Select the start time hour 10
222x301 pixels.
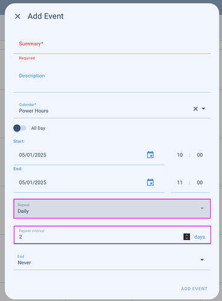(180, 155)
